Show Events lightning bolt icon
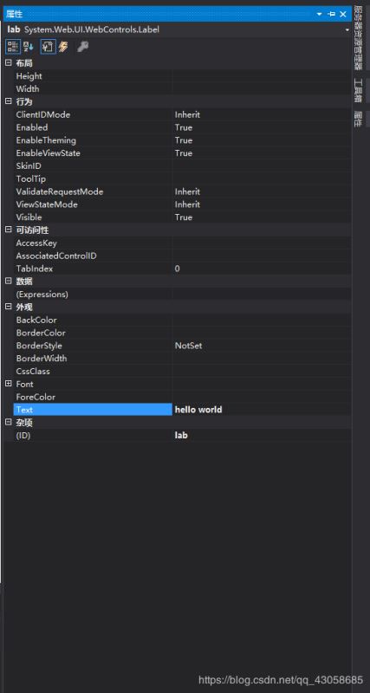370x693 pixels. click(x=63, y=47)
